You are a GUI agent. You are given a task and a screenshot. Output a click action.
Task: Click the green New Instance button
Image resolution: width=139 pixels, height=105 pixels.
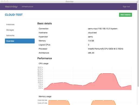[x=125, y=15]
